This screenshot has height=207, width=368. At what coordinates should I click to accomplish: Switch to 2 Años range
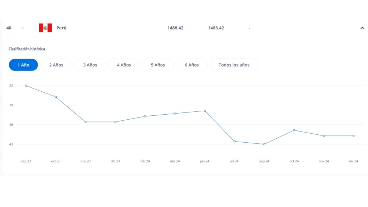click(x=56, y=65)
